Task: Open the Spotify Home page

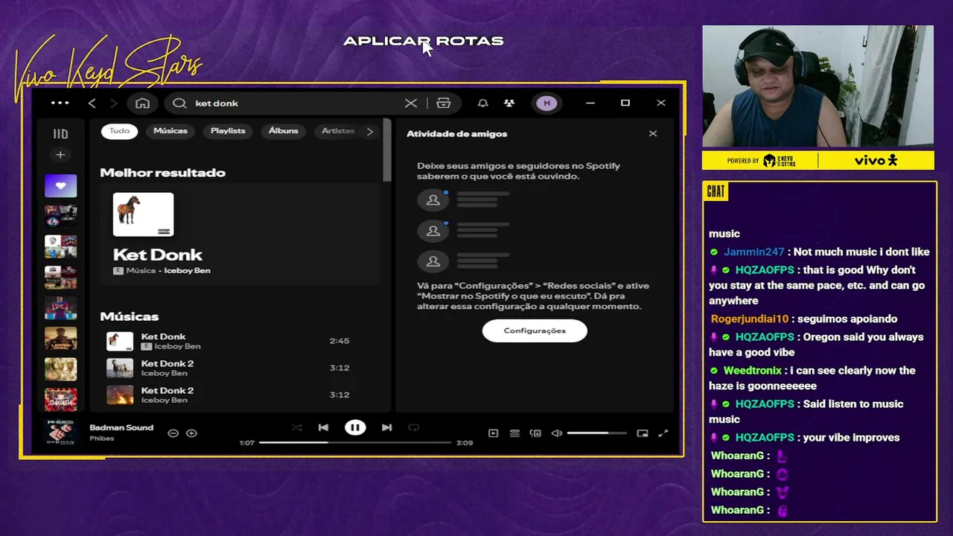Action: coord(142,103)
